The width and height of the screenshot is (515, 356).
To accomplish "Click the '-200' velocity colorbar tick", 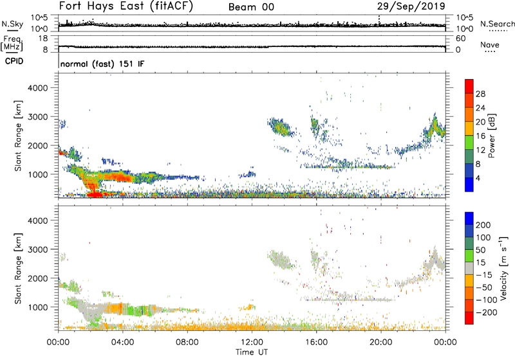I will point(487,312).
